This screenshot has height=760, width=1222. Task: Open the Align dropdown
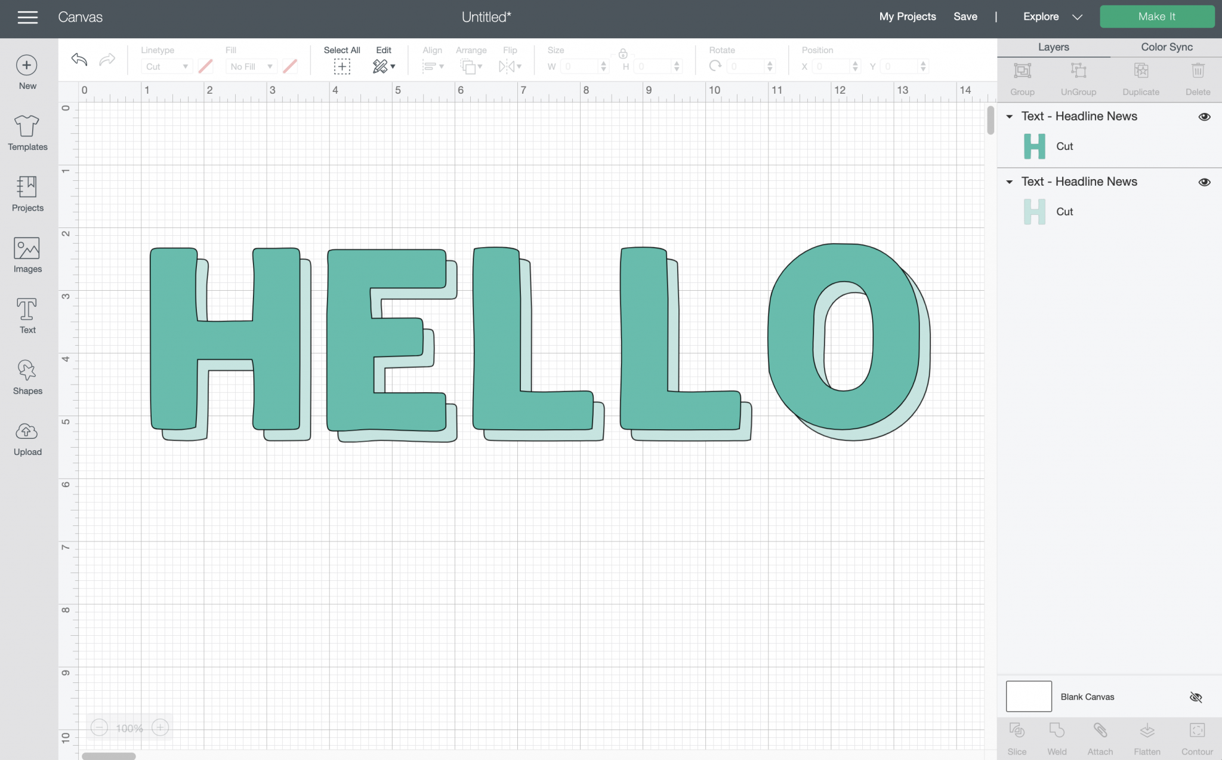(433, 66)
